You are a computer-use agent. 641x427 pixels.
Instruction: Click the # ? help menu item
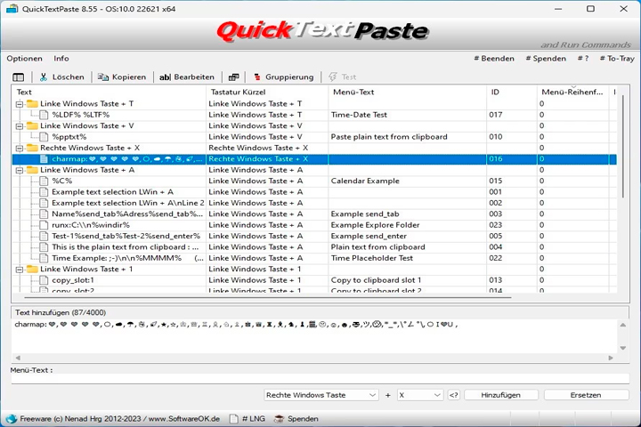click(583, 59)
